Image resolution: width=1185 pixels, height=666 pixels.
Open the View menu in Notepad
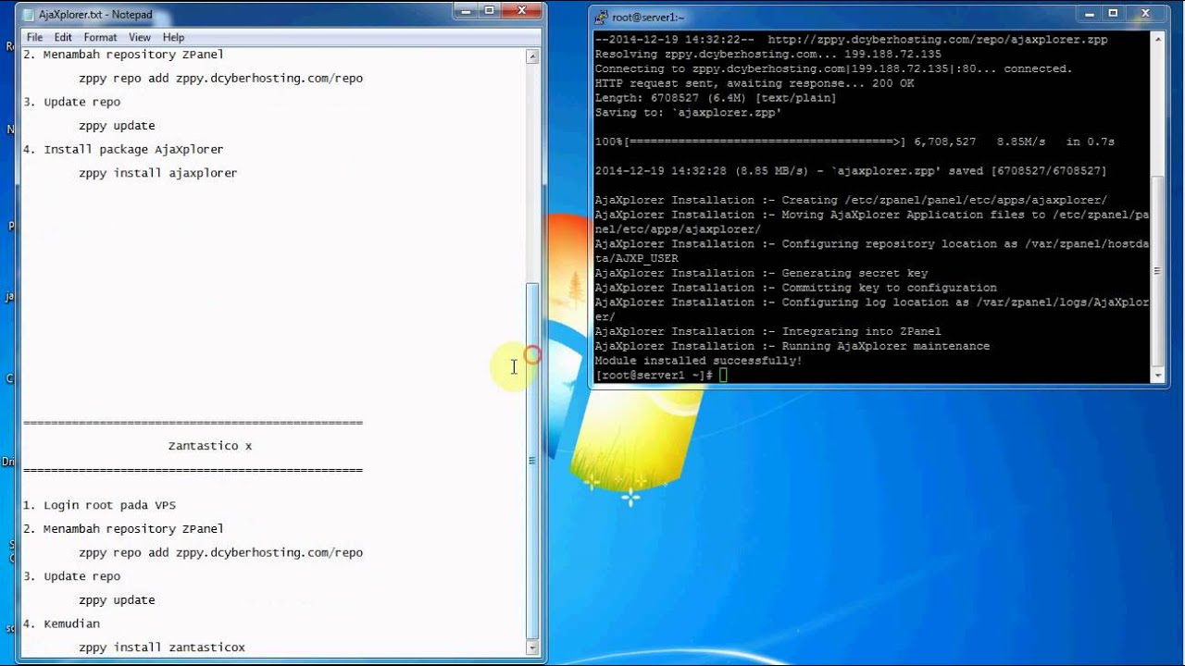click(x=140, y=37)
